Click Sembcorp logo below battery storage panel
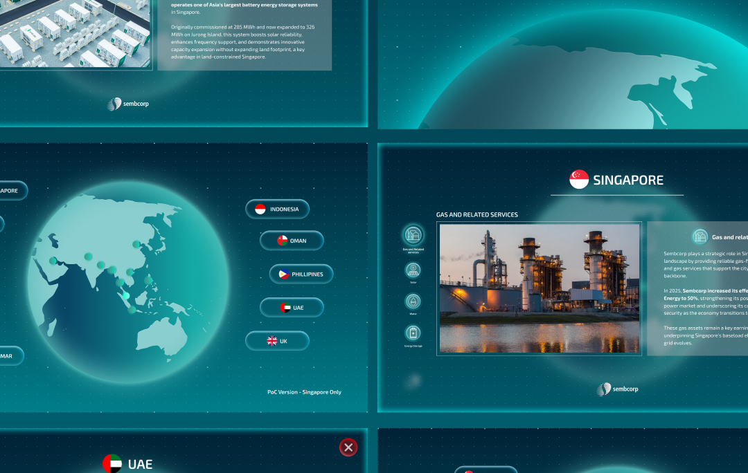The image size is (748, 473). [x=128, y=104]
